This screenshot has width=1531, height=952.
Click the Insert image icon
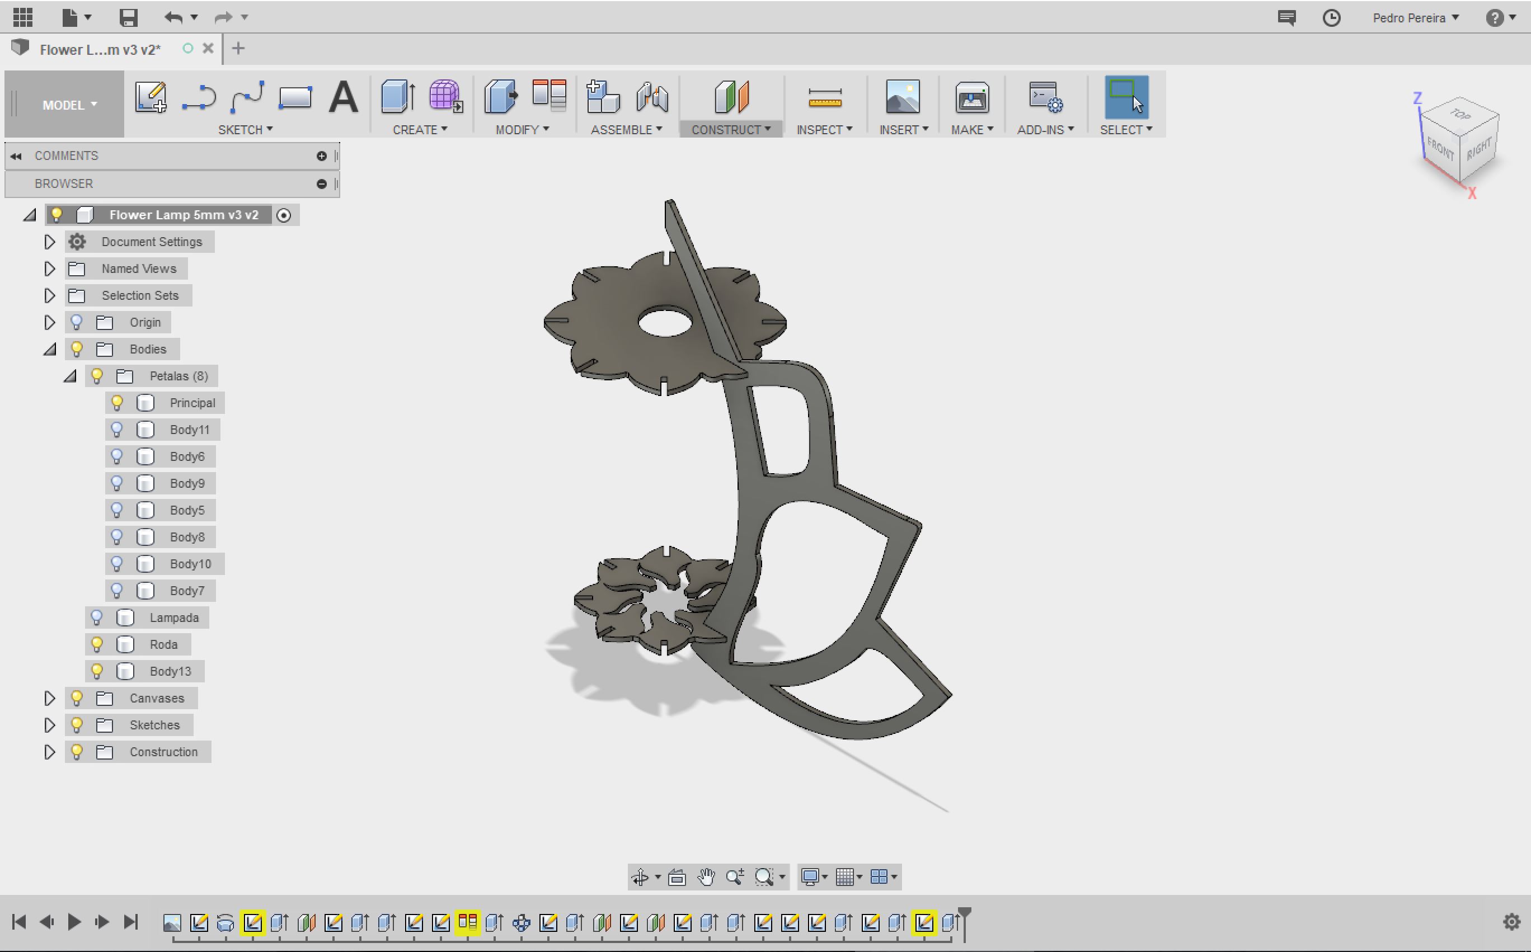[903, 96]
